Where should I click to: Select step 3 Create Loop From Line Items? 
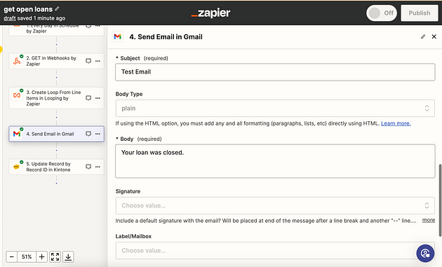pos(56,98)
